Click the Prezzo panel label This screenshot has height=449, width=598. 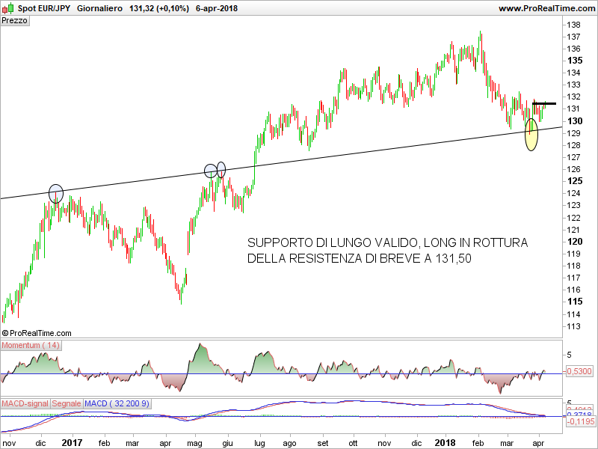point(14,20)
